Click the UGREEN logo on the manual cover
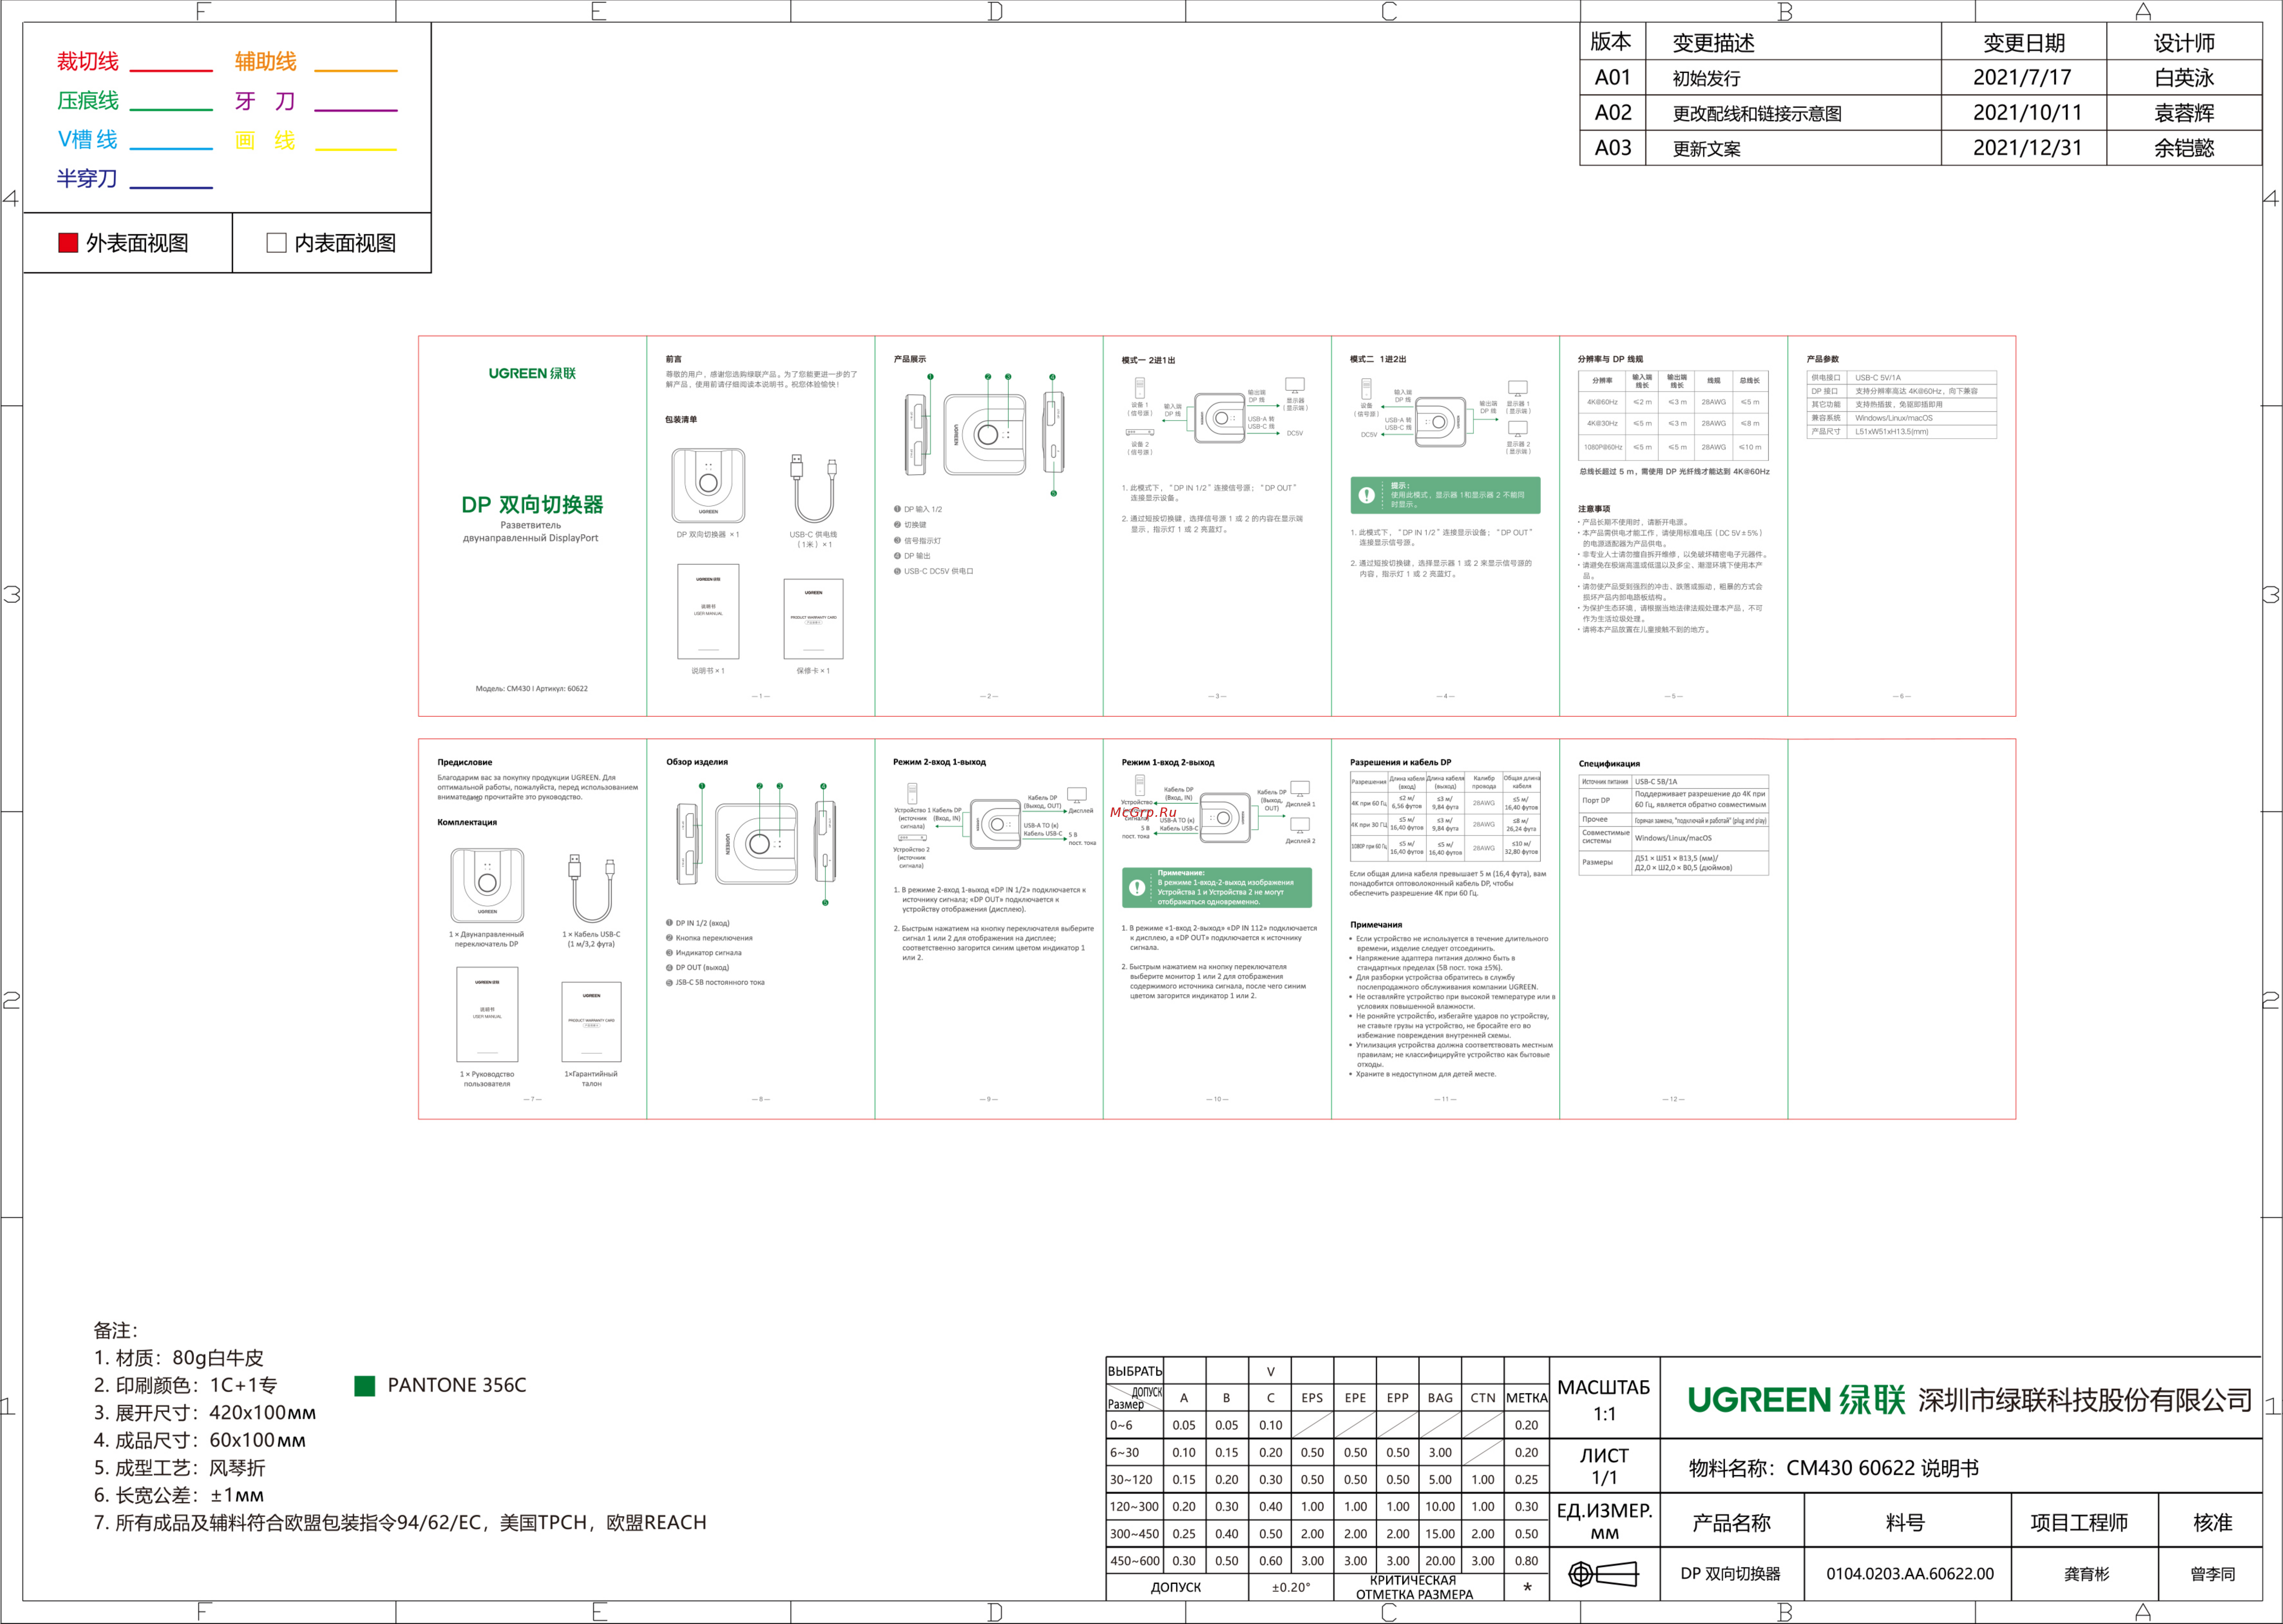 coord(532,373)
